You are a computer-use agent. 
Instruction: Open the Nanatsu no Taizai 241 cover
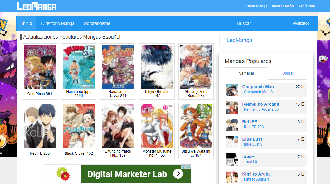click(118, 66)
